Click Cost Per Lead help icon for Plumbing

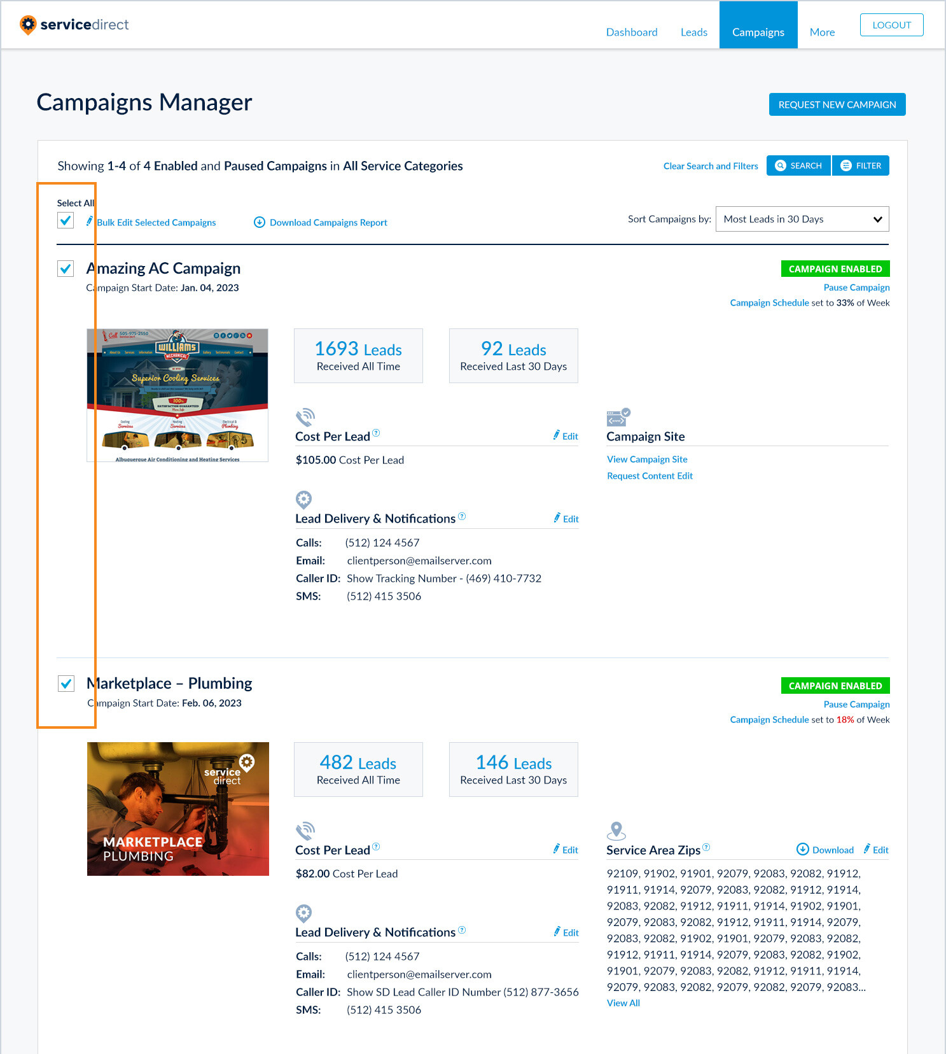point(376,847)
